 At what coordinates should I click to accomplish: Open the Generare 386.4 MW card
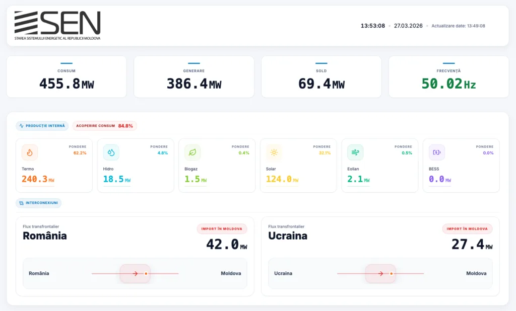[x=193, y=77]
